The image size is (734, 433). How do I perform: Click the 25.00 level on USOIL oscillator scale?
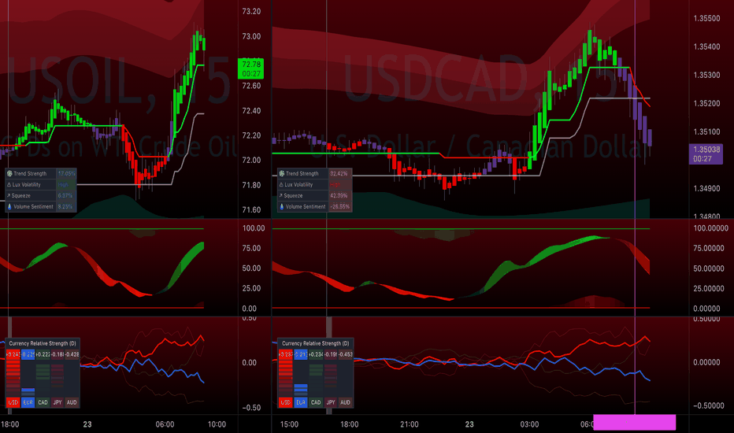pos(251,288)
